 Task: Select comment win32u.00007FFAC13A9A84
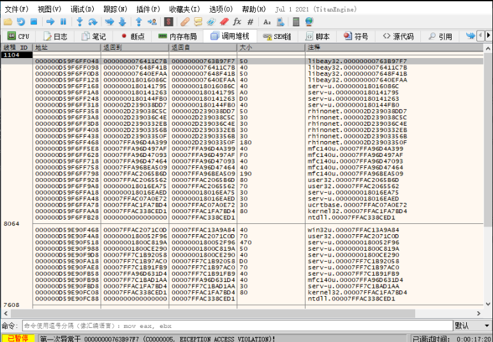353,230
